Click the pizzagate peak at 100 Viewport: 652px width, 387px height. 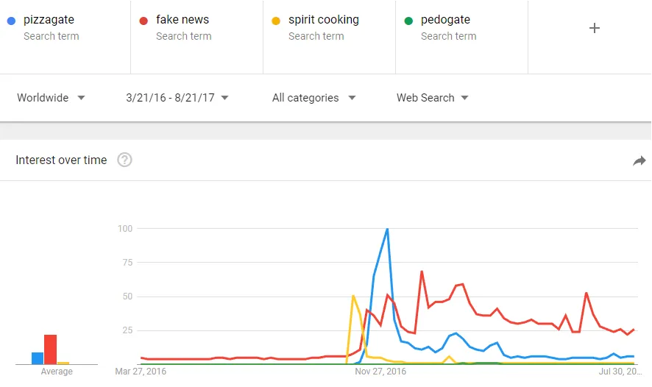point(387,229)
